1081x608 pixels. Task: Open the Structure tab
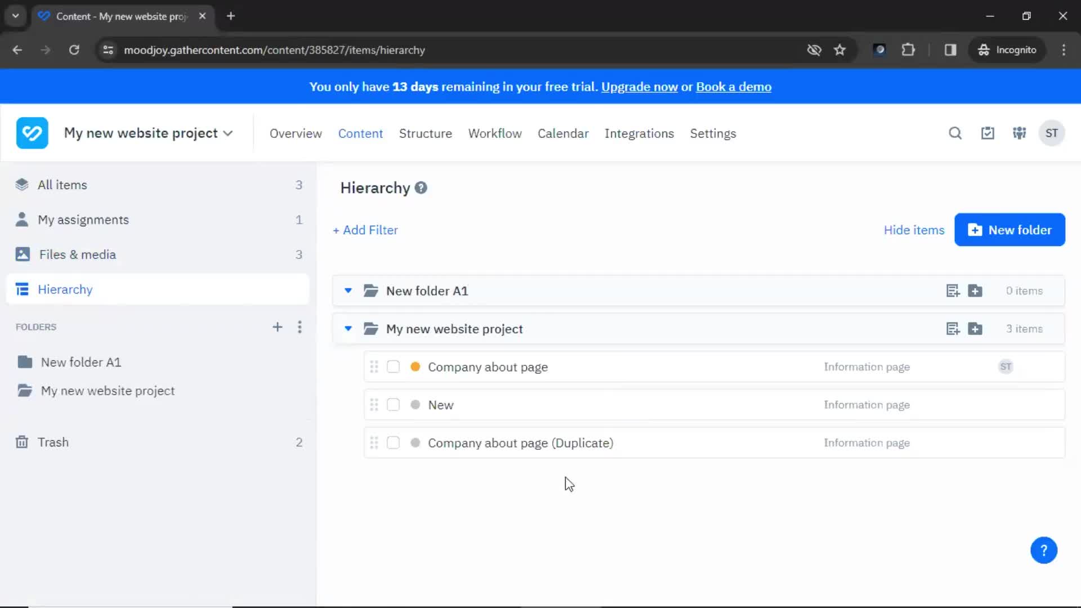click(x=426, y=133)
